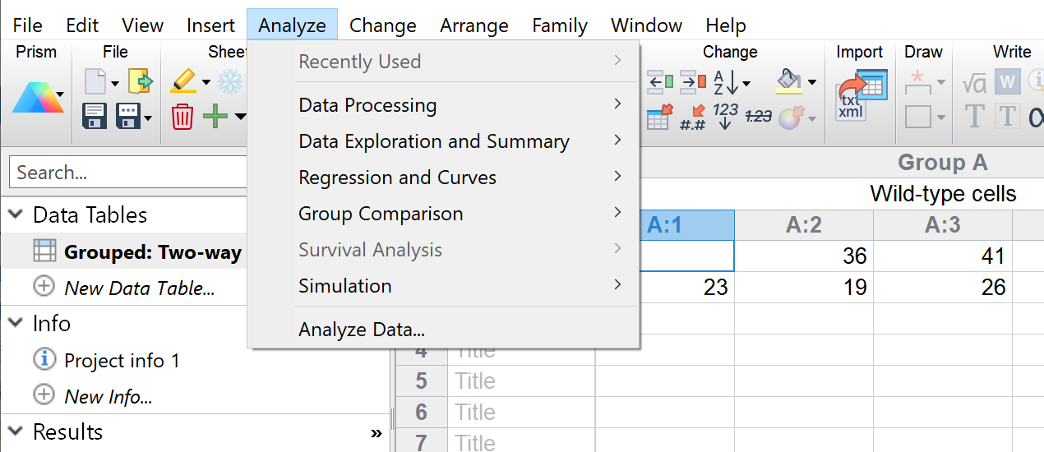Open the Save As dropdown arrow

coord(148,118)
